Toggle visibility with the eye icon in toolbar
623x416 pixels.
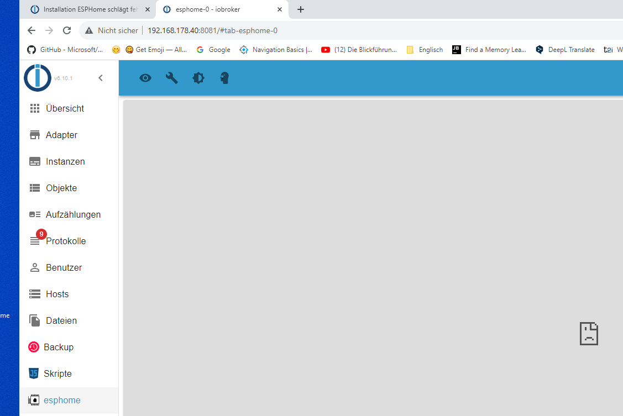pyautogui.click(x=145, y=78)
